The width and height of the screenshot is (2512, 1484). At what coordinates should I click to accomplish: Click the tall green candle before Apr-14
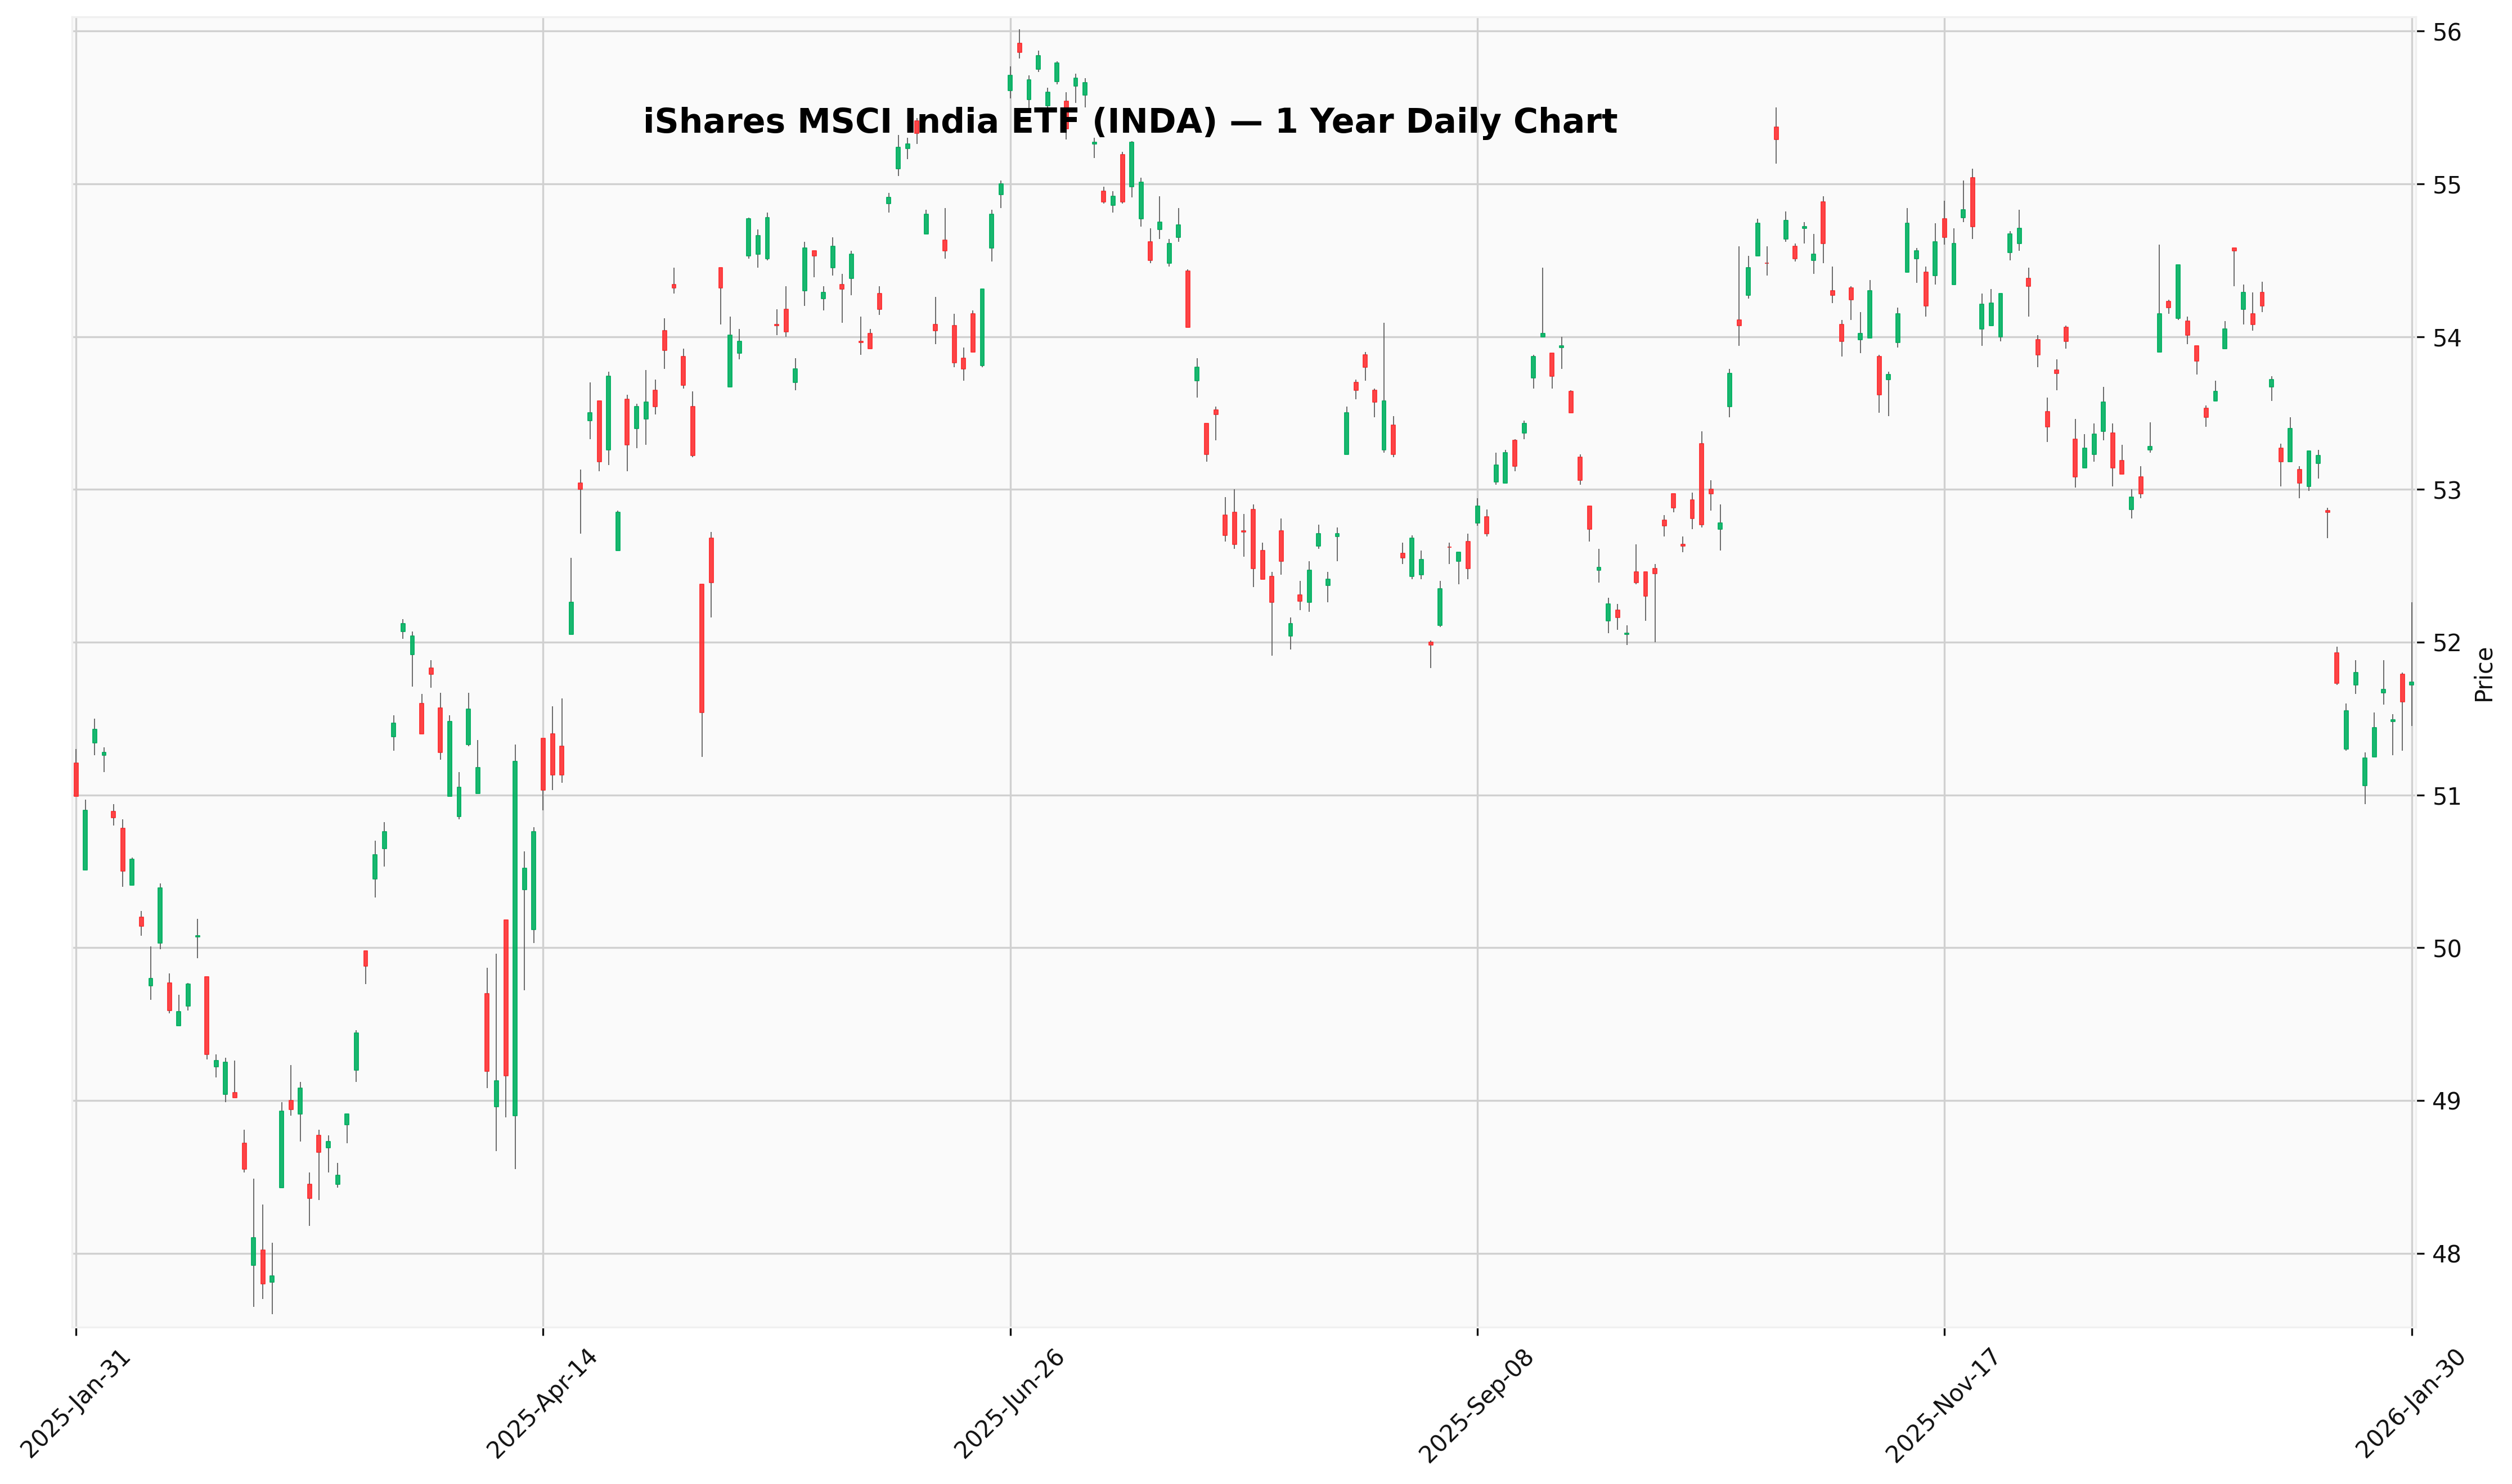click(x=515, y=938)
